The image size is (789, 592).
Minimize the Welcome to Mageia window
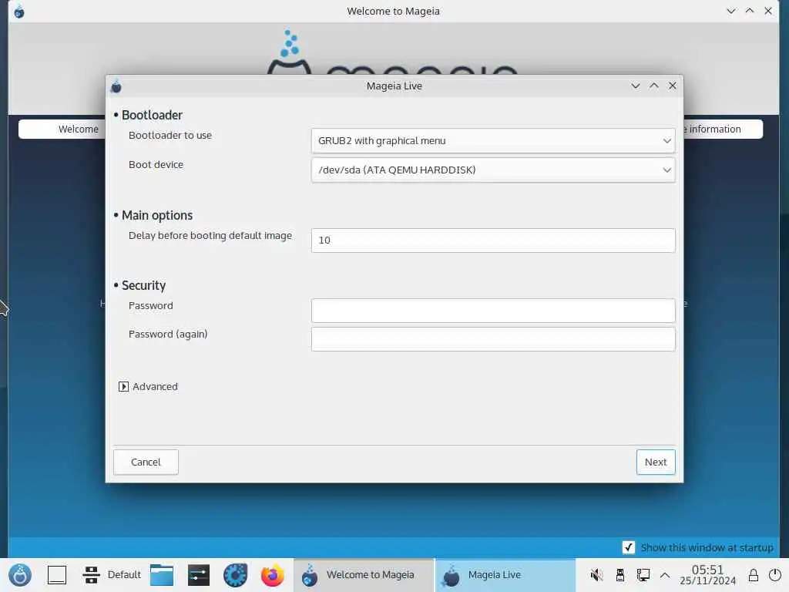[731, 11]
